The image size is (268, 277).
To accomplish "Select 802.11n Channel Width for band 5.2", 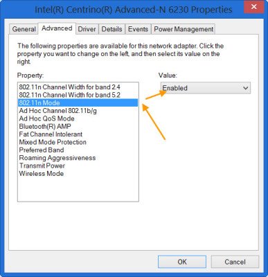I will (x=78, y=95).
